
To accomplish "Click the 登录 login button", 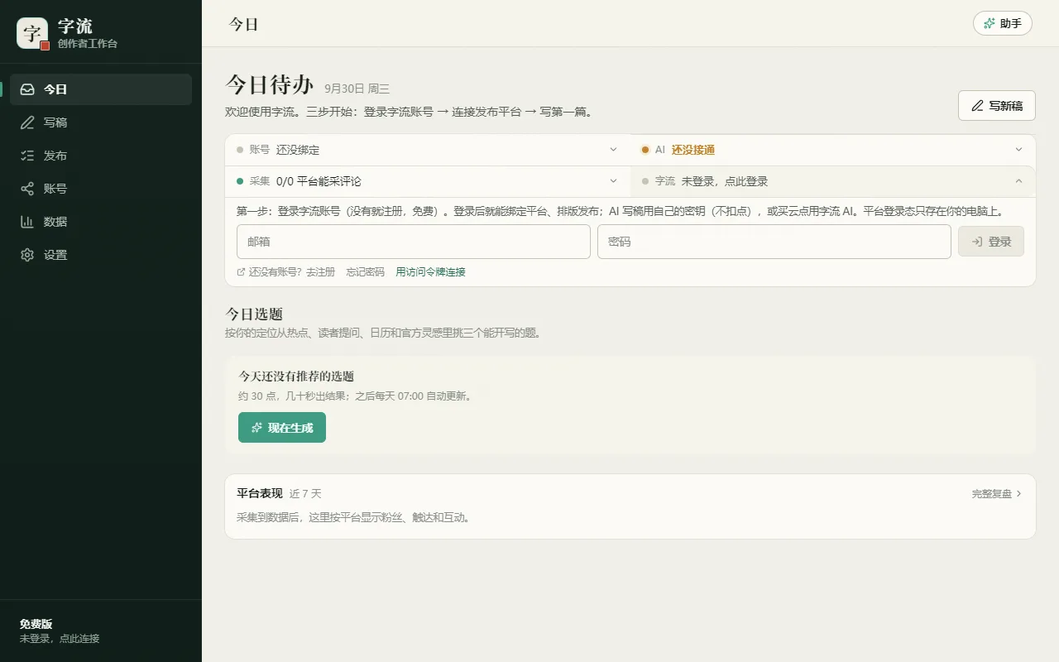I will [991, 242].
